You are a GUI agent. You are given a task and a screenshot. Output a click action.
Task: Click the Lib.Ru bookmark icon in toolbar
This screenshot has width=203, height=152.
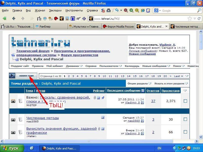pyautogui.click(x=39, y=19)
